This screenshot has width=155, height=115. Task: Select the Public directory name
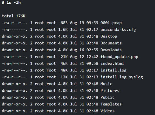(x=108, y=97)
